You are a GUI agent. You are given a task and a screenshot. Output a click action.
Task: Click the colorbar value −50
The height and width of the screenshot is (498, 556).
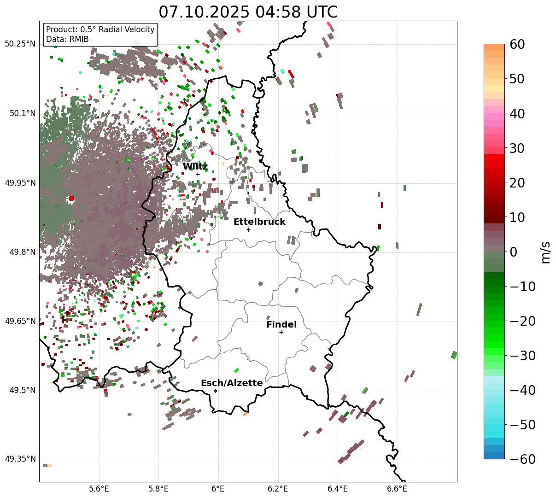pos(523,424)
